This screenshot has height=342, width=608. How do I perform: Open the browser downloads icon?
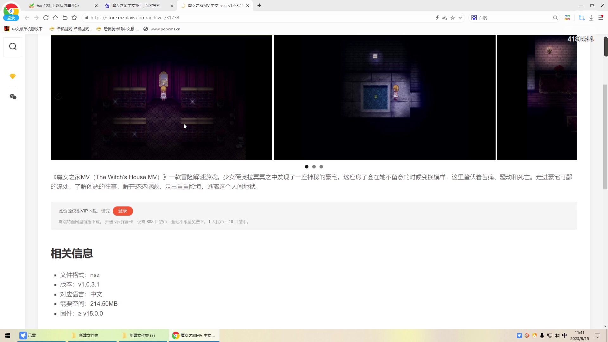[x=591, y=18]
